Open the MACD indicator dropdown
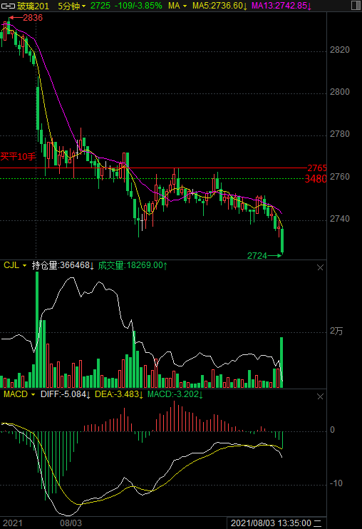The width and height of the screenshot is (362, 529). [19, 394]
